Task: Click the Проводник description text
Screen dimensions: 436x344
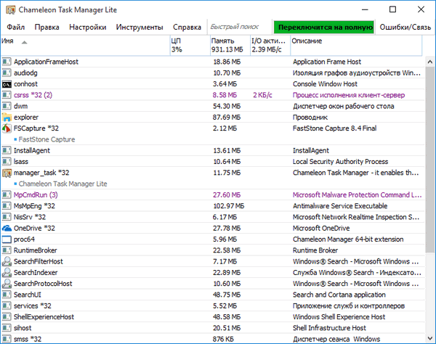Action: [310, 117]
